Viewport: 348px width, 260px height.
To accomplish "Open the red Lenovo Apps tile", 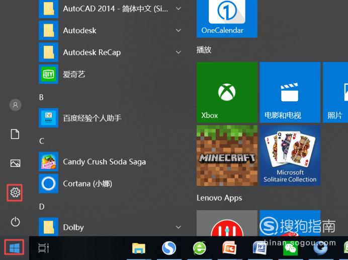I will pos(227,223).
